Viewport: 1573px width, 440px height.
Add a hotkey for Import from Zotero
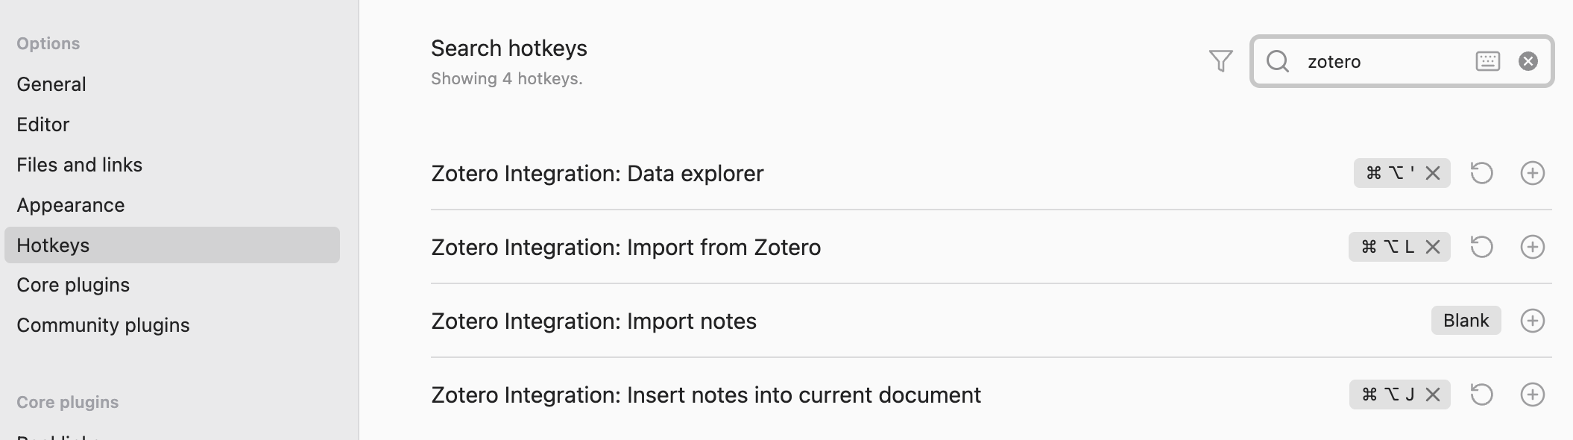click(x=1532, y=247)
